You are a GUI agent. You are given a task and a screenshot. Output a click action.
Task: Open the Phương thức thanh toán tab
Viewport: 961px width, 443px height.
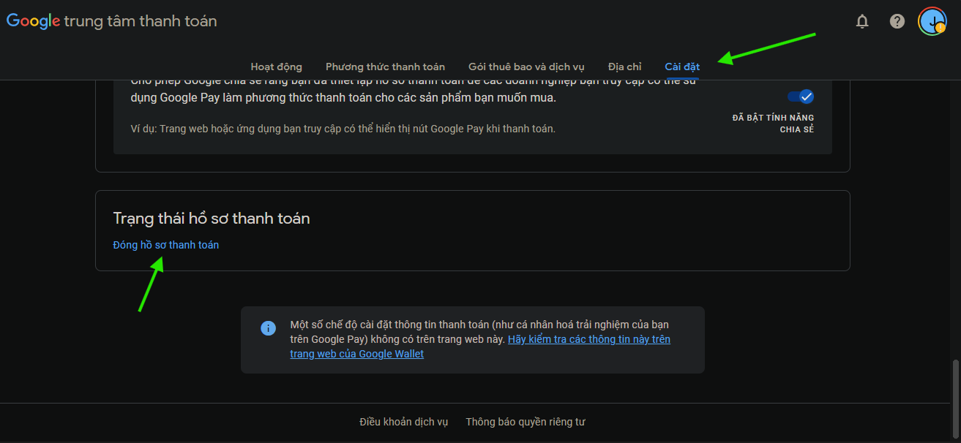click(x=385, y=67)
